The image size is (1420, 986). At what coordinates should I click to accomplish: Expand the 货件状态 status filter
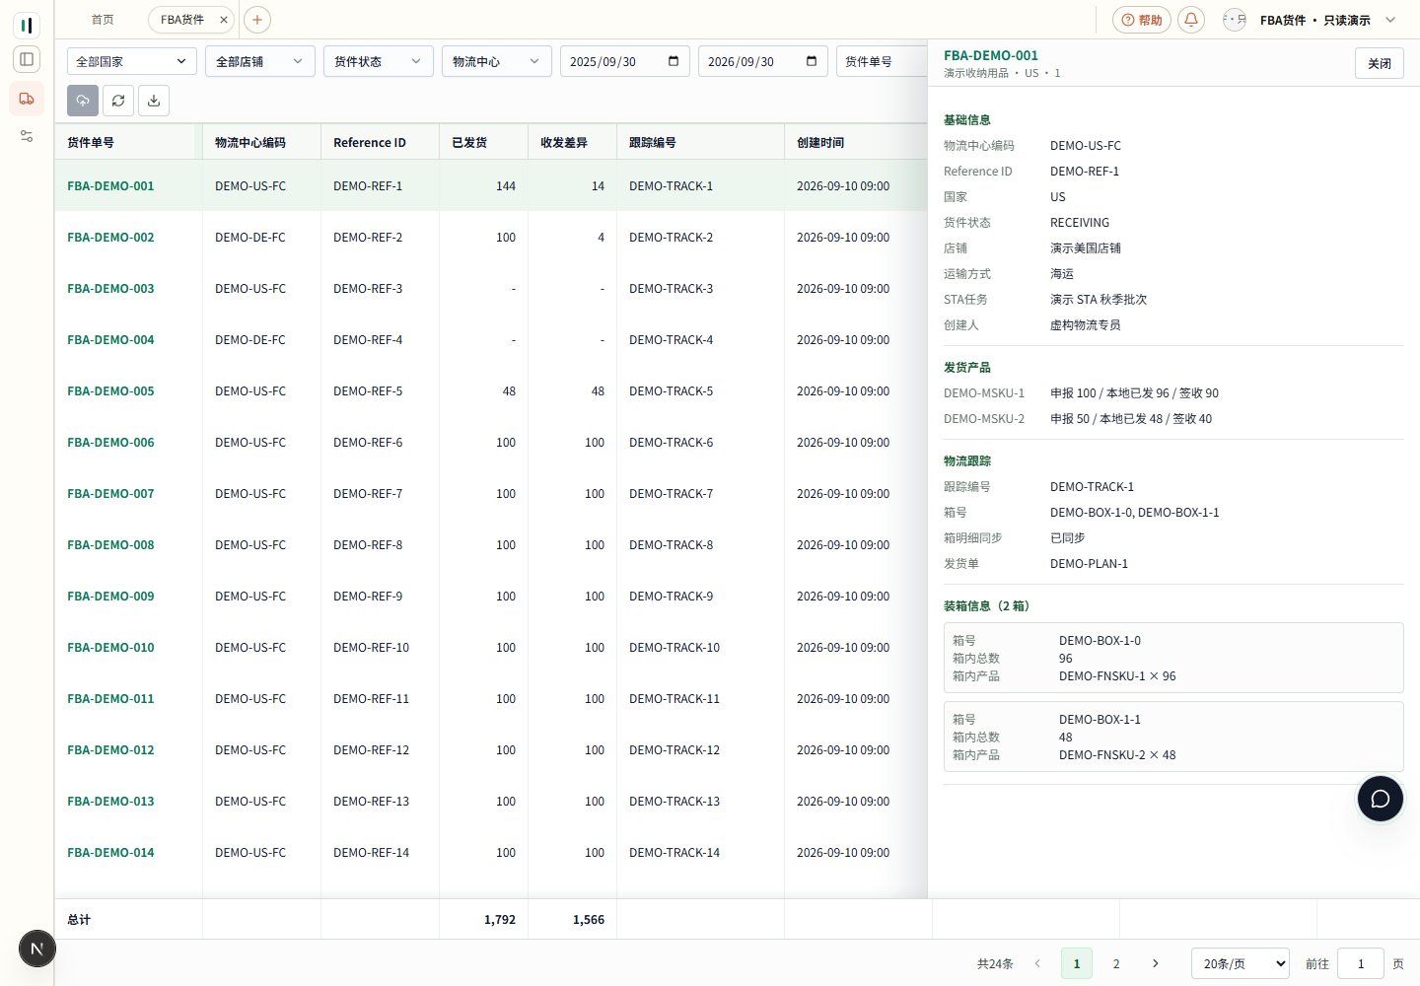379,61
